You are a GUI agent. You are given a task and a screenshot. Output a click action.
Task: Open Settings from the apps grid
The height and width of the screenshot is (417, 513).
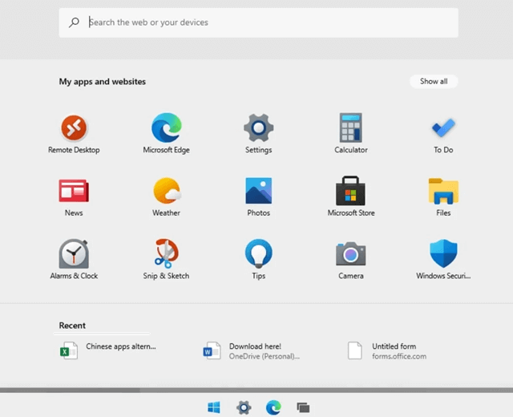point(258,134)
